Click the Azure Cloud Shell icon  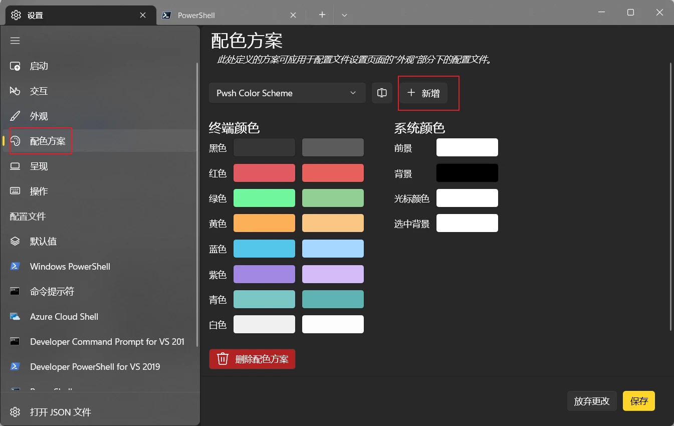(15, 317)
